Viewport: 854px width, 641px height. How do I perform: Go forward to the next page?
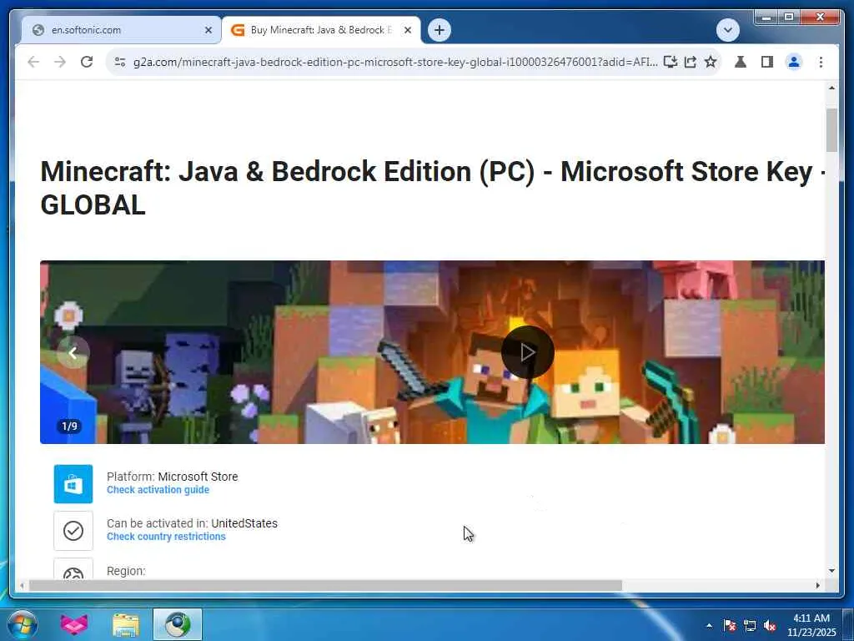(60, 62)
